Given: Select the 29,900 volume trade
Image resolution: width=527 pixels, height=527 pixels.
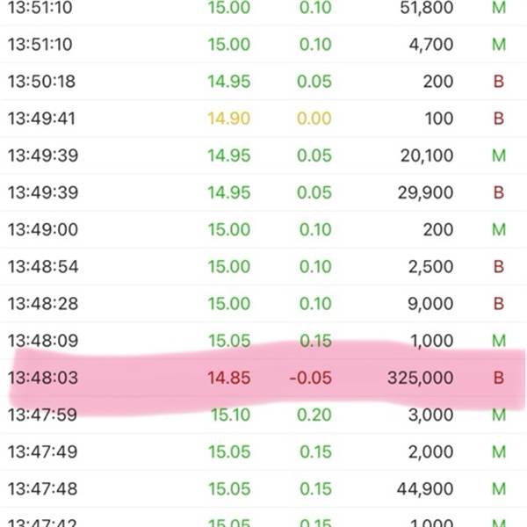Looking at the screenshot, I should [425, 192].
